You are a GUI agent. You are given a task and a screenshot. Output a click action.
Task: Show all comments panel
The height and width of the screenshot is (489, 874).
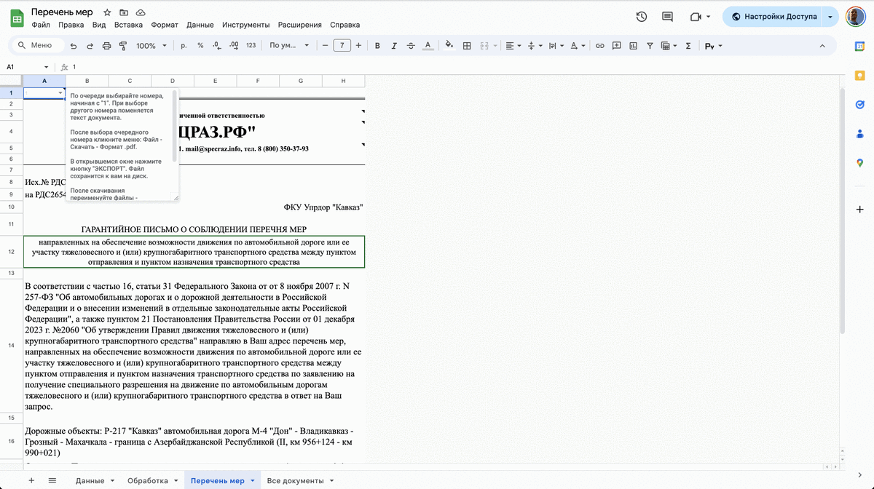[x=667, y=17]
